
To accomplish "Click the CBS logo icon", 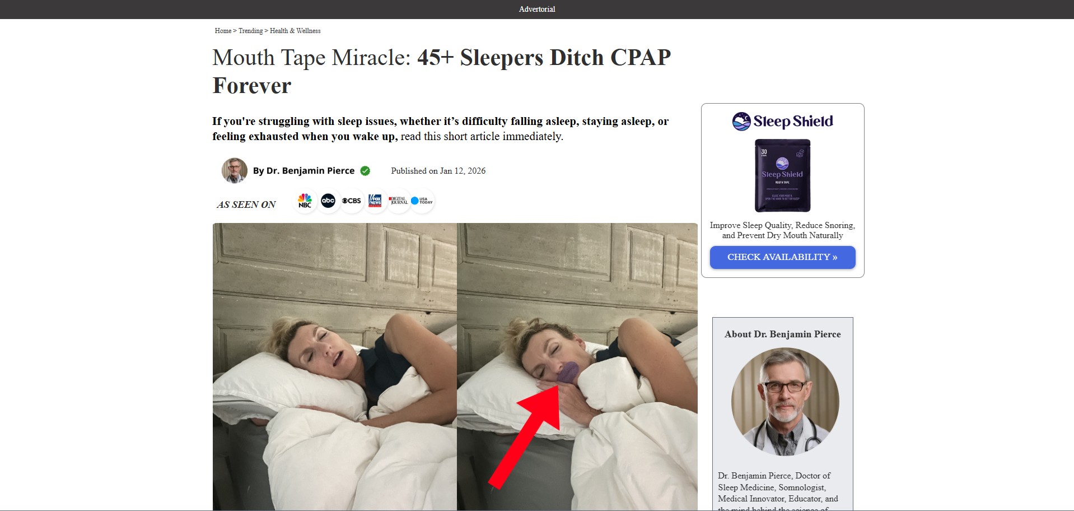I will 352,201.
